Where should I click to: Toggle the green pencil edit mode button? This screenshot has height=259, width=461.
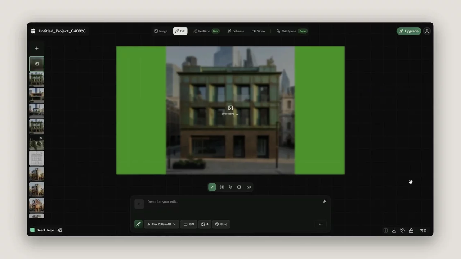pos(138,224)
